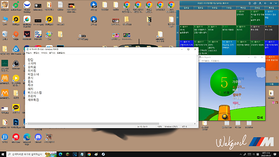Click the Minecraft grass block taskbar icon
The image size is (279, 157).
click(68, 154)
